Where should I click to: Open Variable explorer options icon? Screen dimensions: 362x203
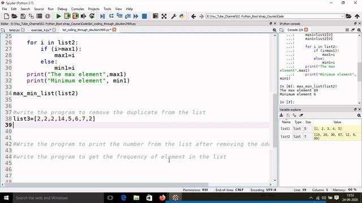coord(359,115)
